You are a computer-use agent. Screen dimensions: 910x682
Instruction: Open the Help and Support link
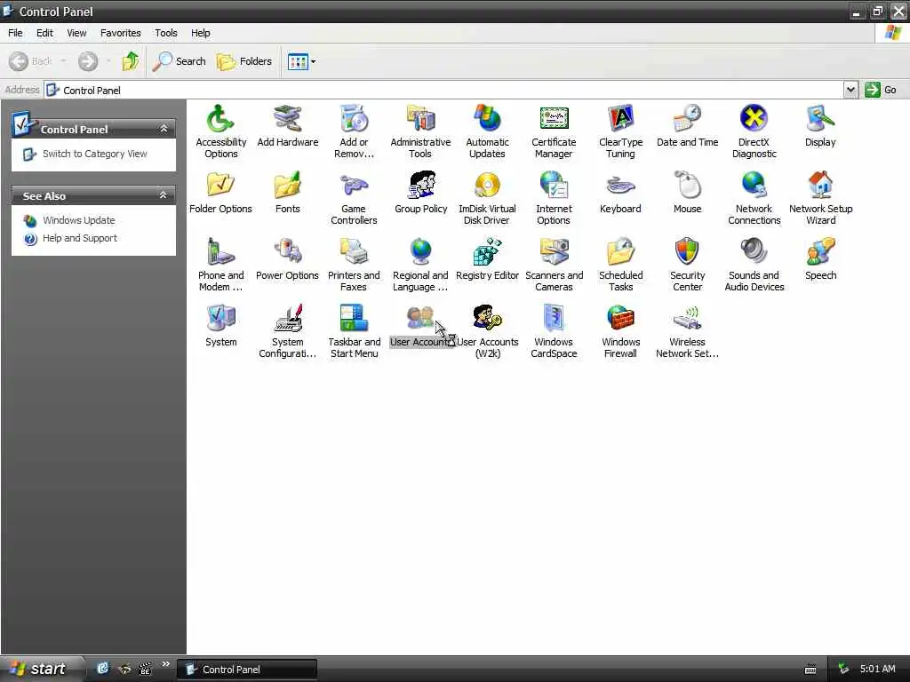pos(79,238)
